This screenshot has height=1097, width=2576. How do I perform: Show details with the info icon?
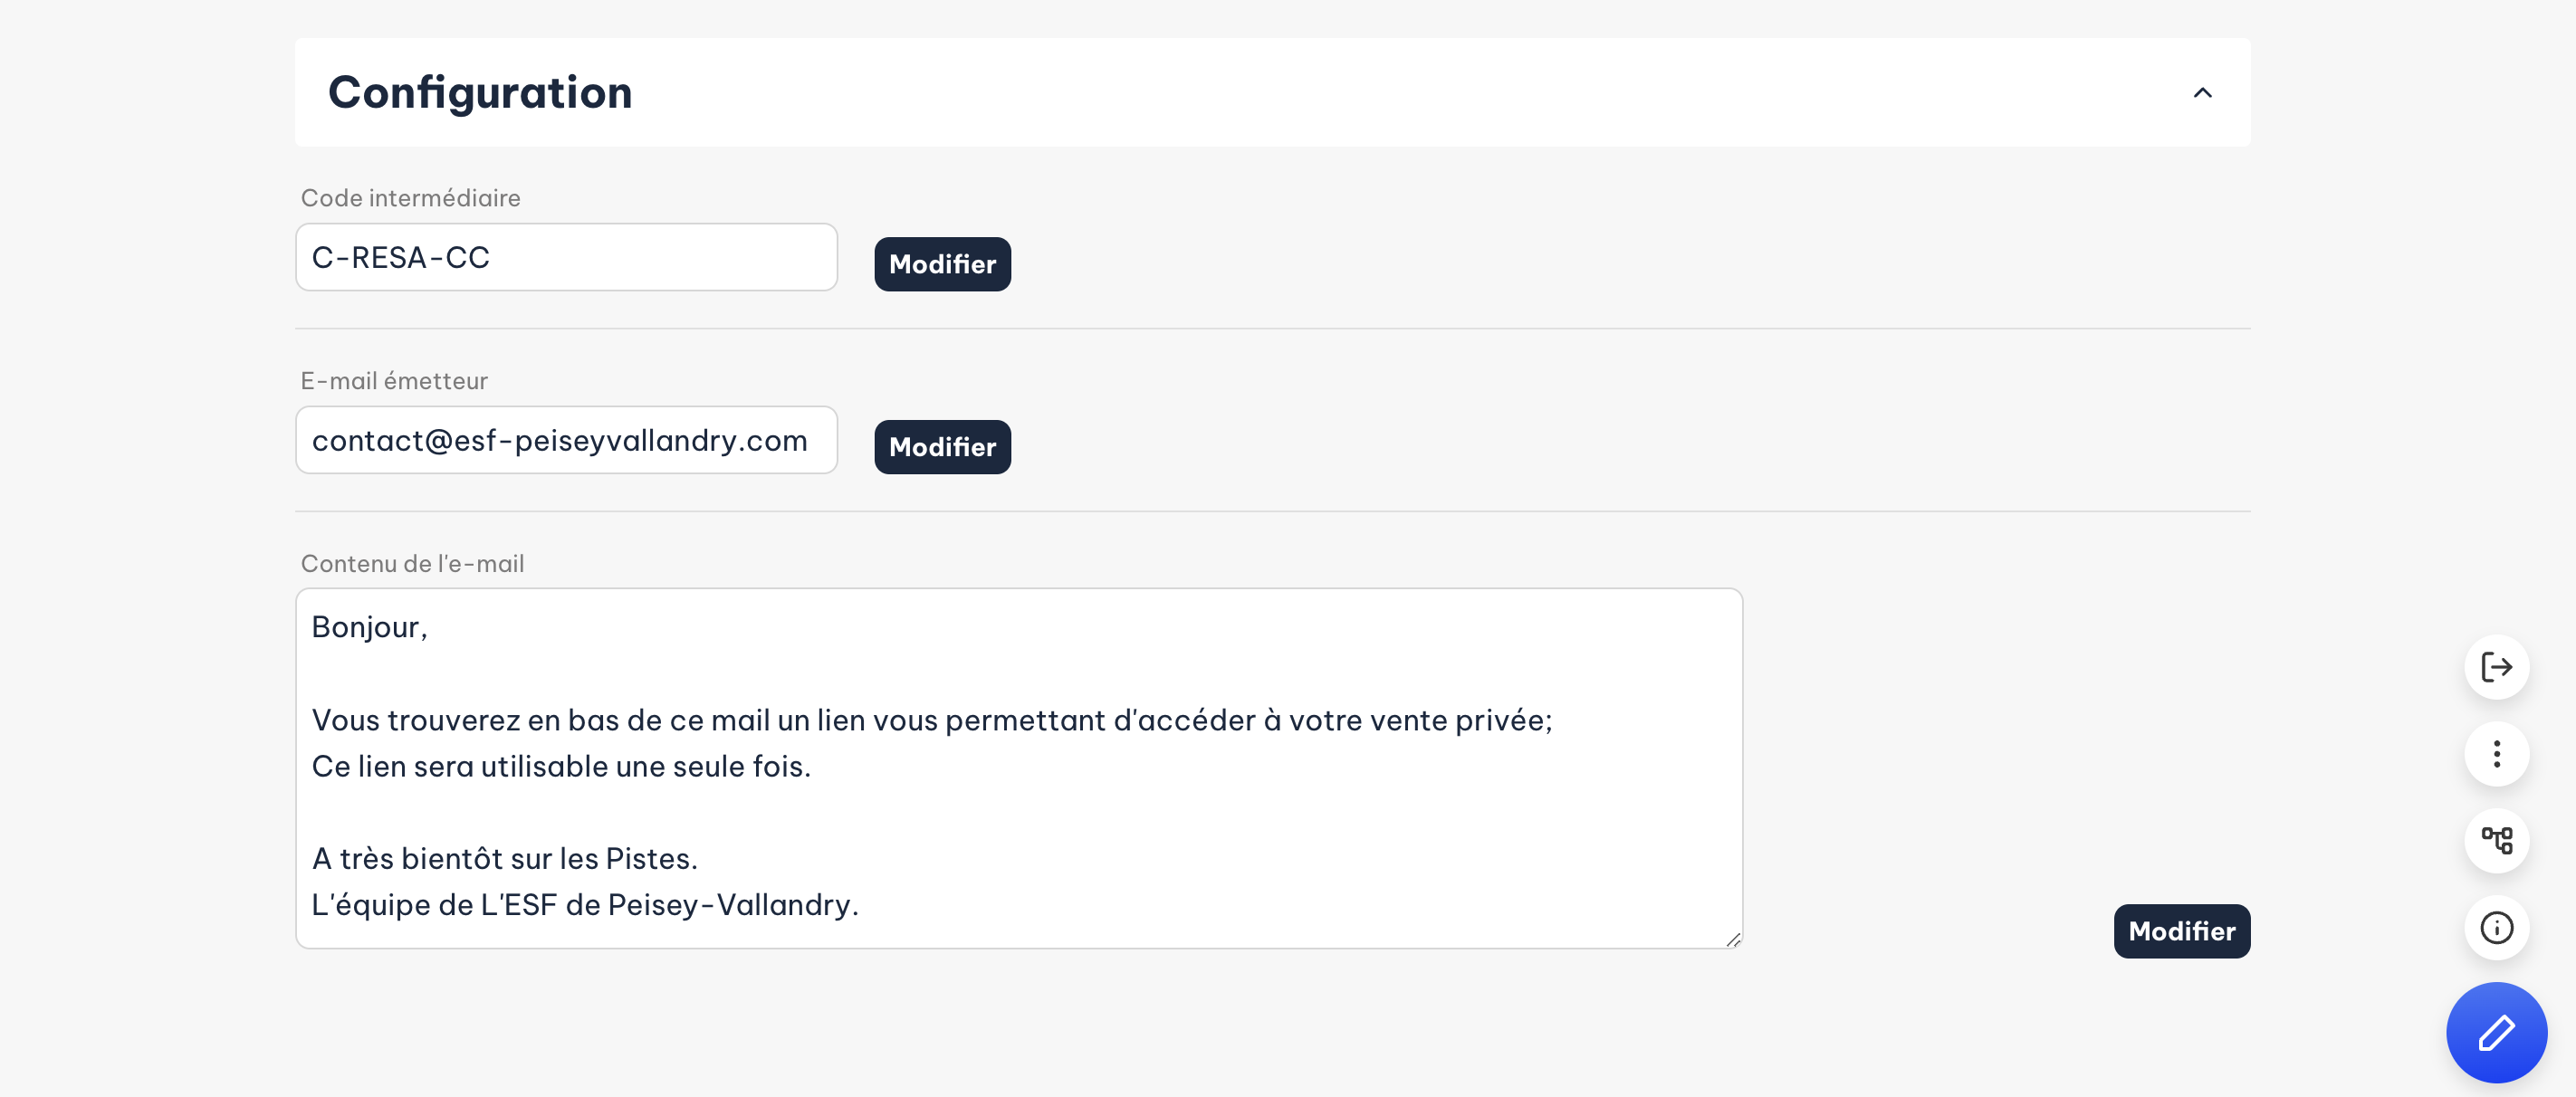[2496, 928]
